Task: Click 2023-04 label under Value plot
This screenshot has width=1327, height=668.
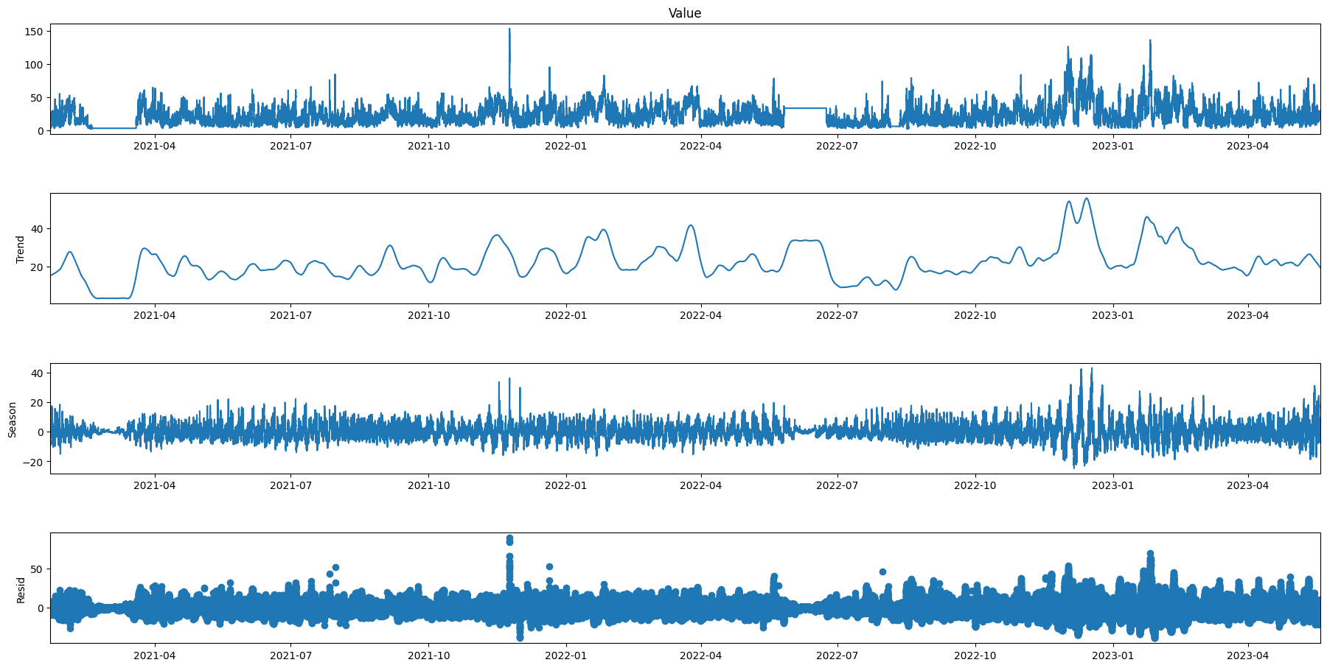Action: [x=1248, y=146]
